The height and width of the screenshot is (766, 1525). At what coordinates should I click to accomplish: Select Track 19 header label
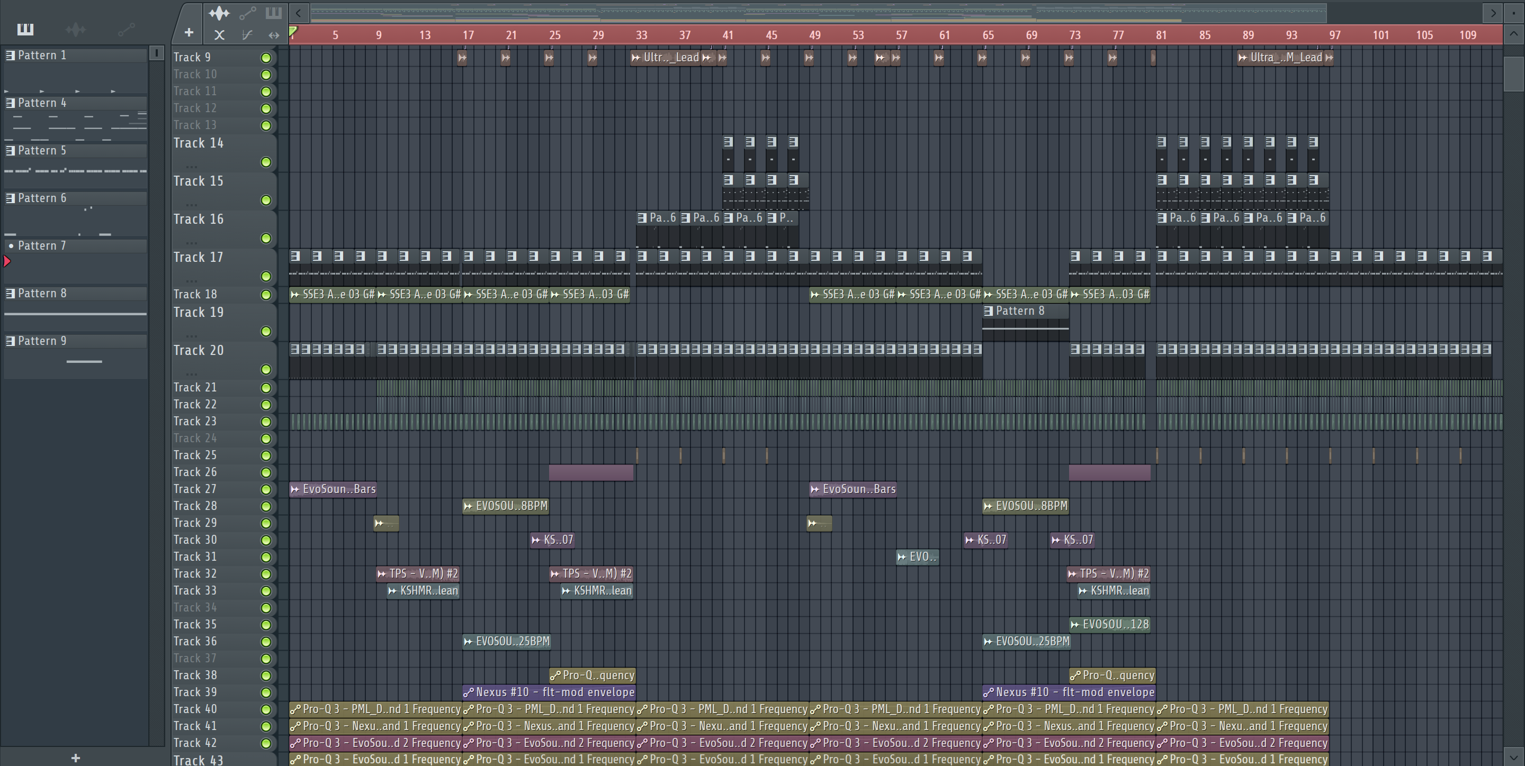click(x=199, y=312)
